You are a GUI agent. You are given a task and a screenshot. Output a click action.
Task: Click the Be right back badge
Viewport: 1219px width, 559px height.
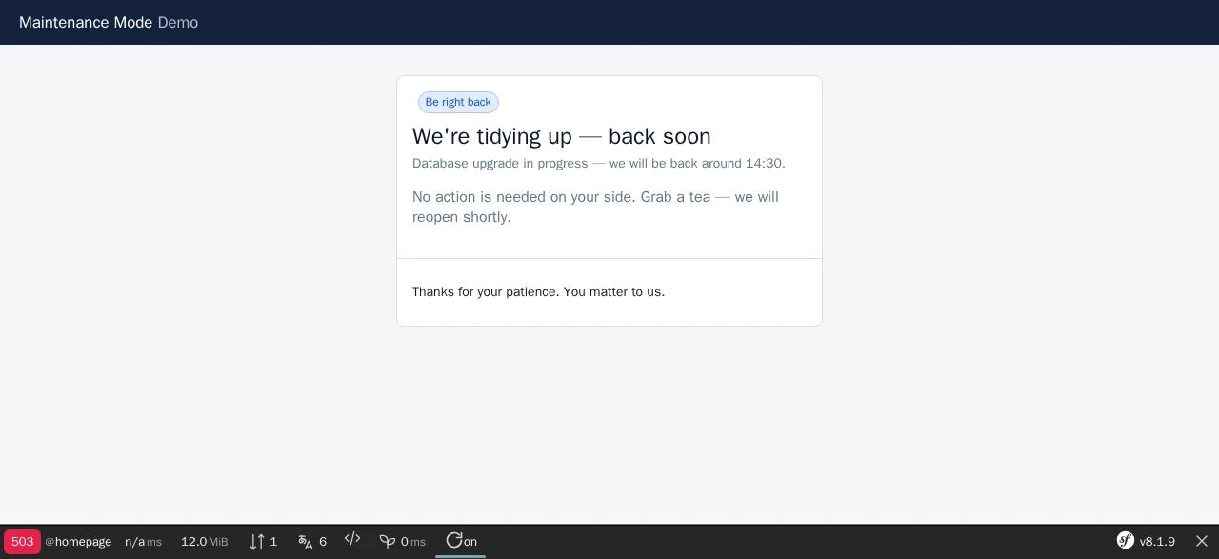coord(458,102)
